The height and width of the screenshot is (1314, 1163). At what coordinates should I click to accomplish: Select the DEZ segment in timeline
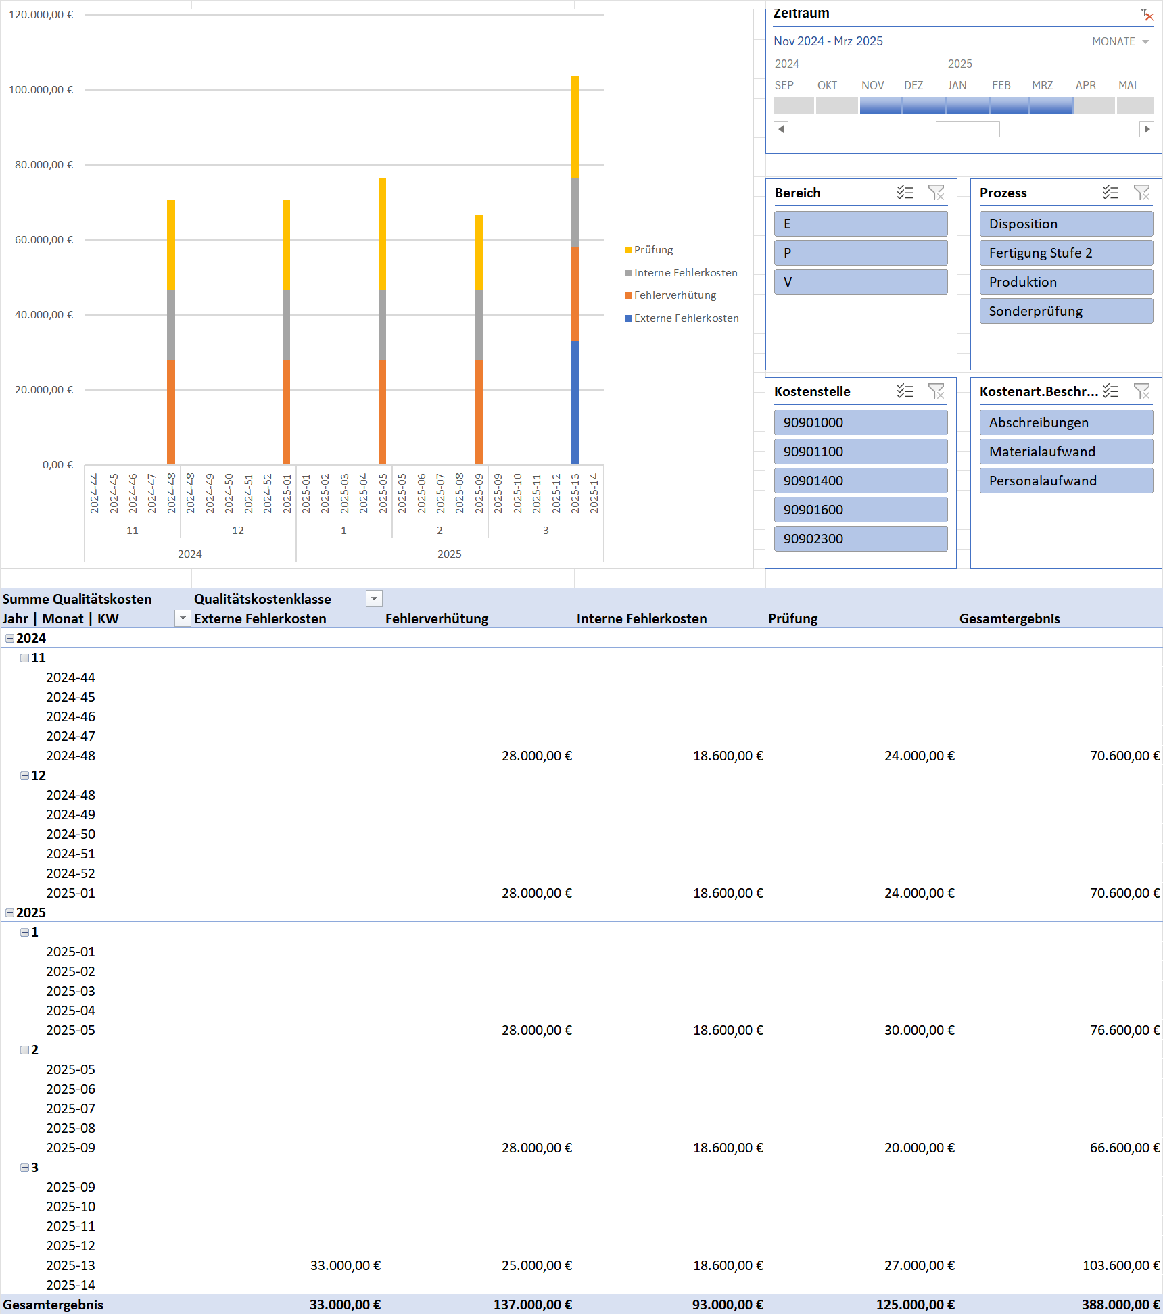(x=924, y=105)
